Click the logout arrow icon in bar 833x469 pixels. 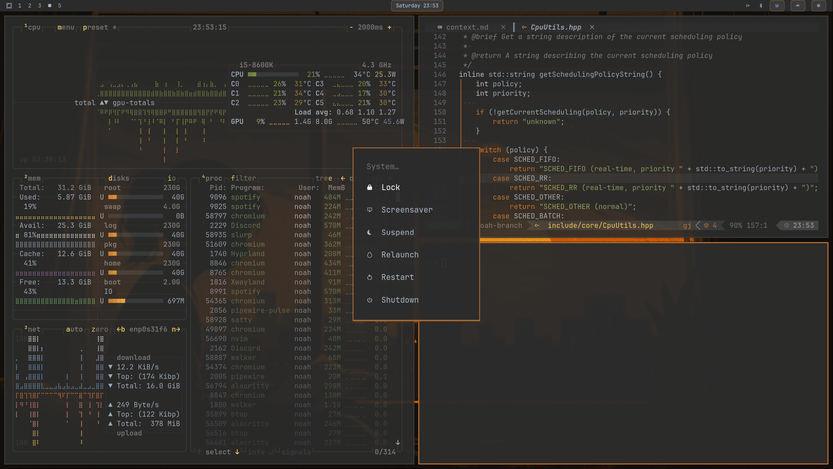click(x=748, y=6)
